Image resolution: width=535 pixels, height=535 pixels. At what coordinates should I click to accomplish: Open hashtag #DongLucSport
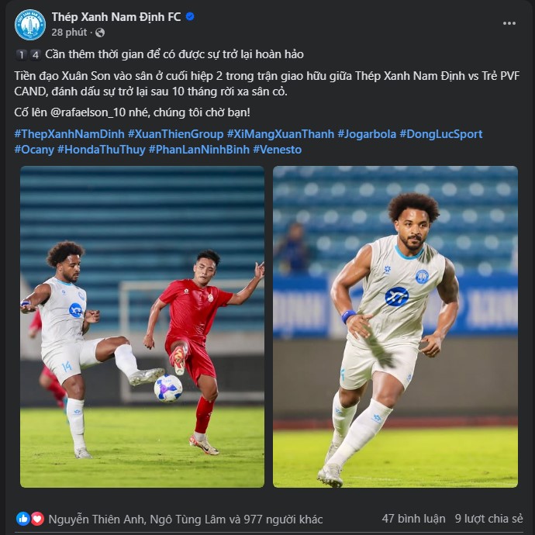tap(441, 133)
